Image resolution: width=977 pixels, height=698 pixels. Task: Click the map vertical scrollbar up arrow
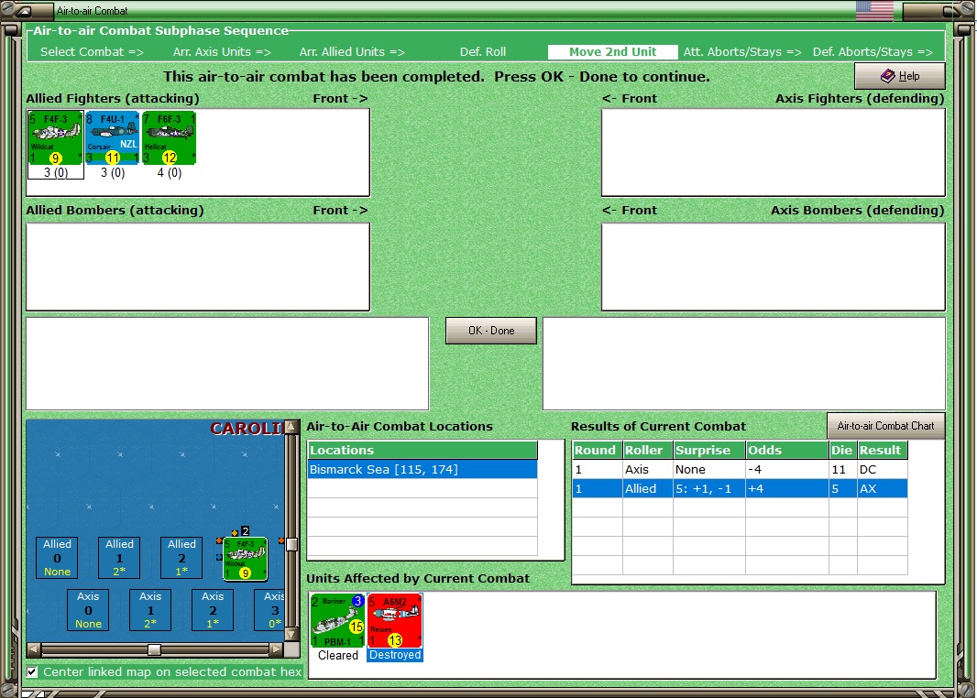pos(291,427)
